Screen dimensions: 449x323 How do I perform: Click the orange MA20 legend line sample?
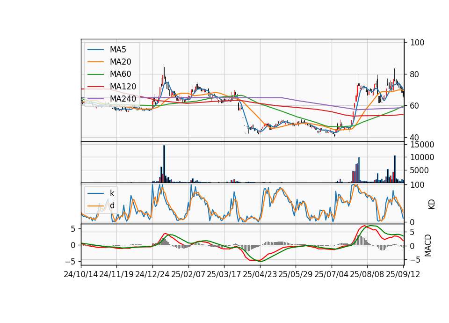(95, 62)
